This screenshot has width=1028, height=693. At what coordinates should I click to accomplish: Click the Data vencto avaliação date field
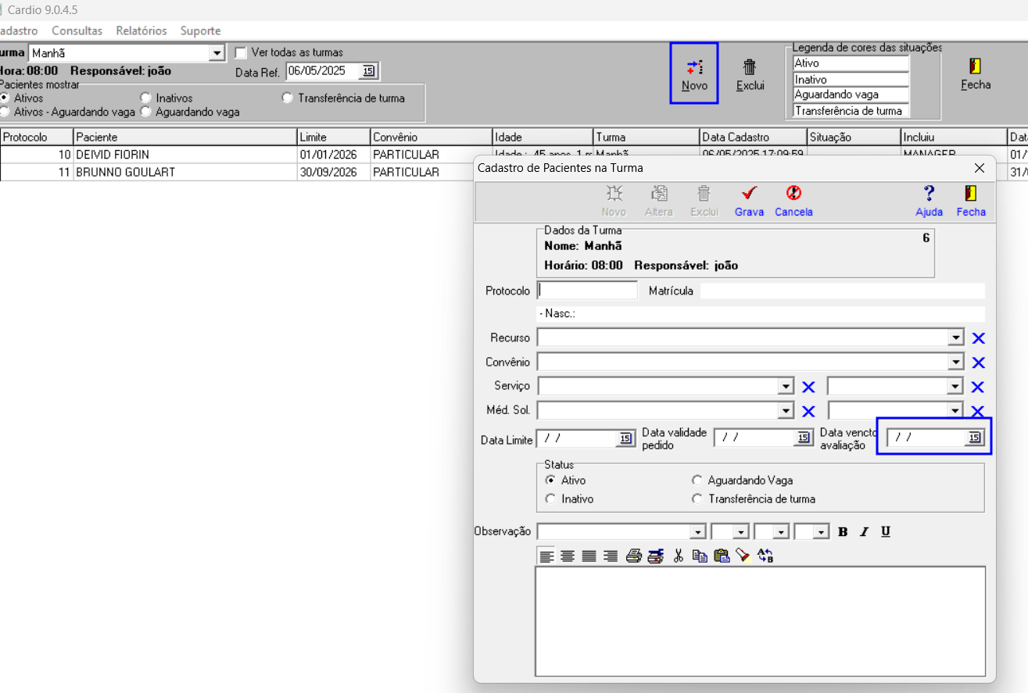(x=926, y=438)
